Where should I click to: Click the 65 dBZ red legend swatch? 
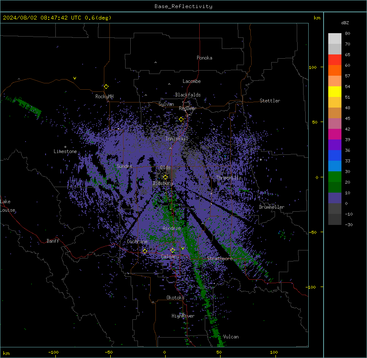pos(335,60)
